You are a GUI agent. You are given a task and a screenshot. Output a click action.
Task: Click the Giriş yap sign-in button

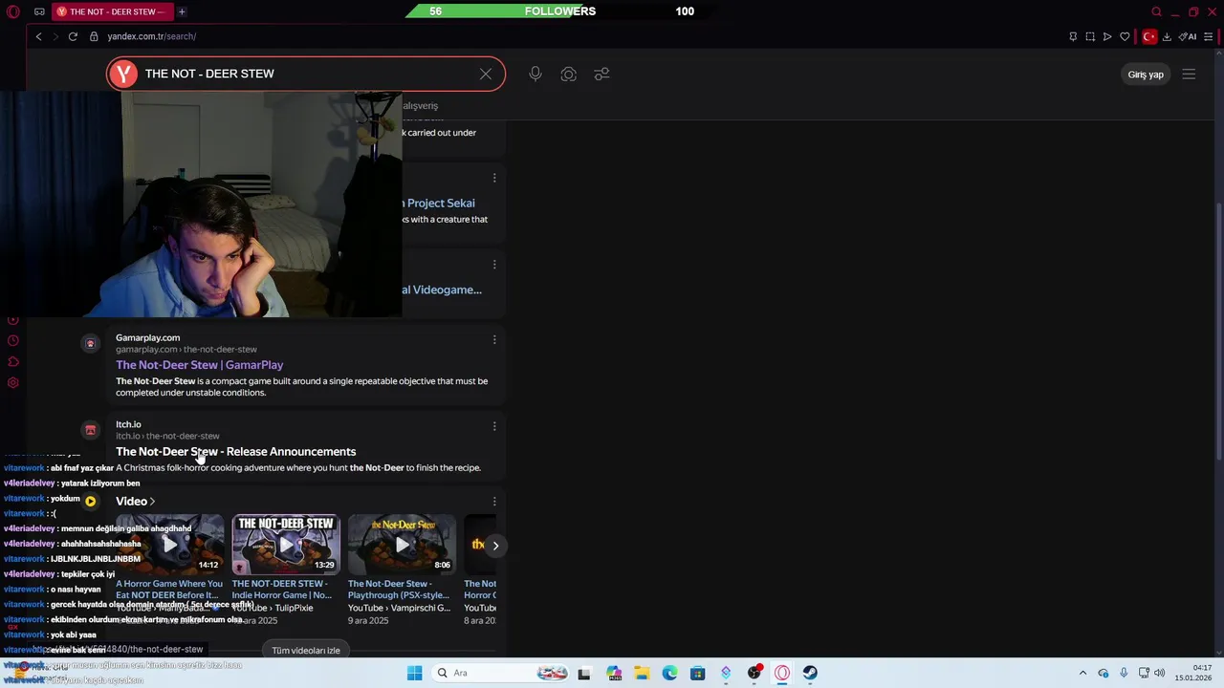pyautogui.click(x=1146, y=75)
